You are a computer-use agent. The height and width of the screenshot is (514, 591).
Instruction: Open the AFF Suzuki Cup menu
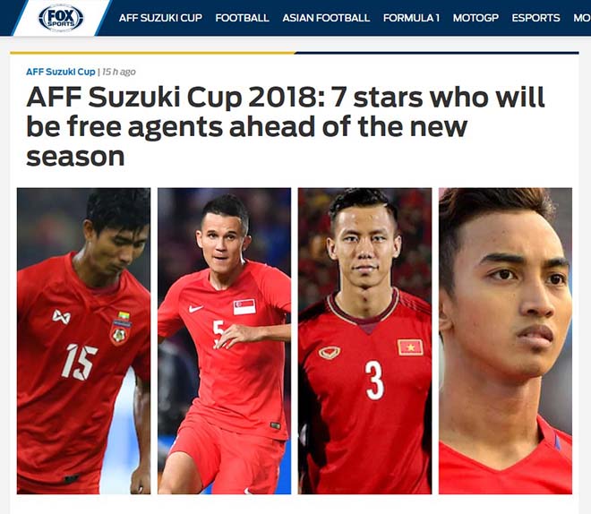click(x=160, y=18)
